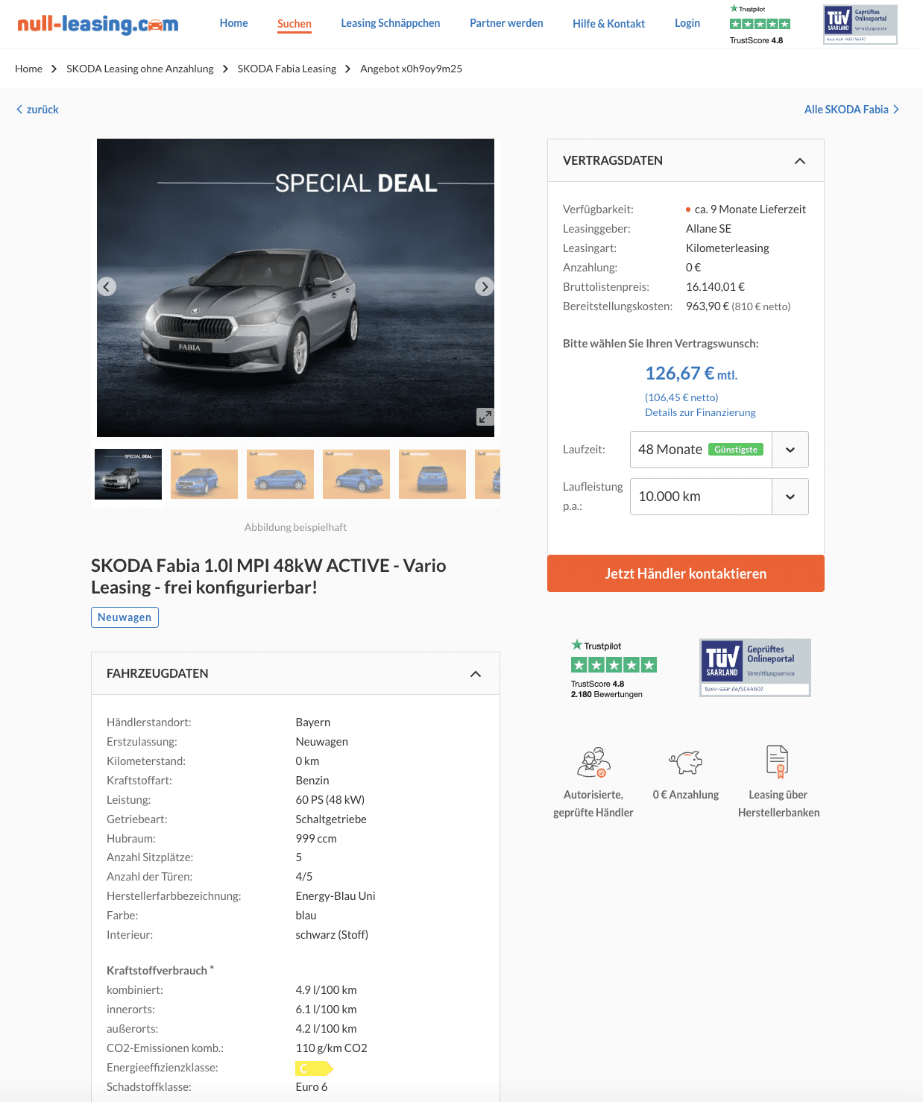Select second thumbnail blue car front view
Image resolution: width=923 pixels, height=1102 pixels.
(204, 474)
